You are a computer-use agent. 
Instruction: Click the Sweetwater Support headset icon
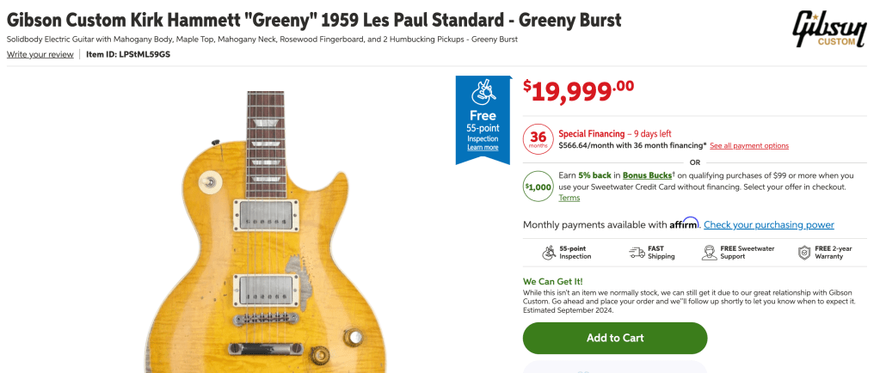tap(709, 253)
